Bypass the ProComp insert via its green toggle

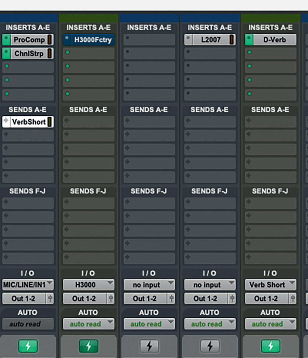pyautogui.click(x=6, y=40)
